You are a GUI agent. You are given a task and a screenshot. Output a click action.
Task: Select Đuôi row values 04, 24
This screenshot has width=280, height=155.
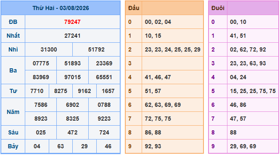point(238,77)
